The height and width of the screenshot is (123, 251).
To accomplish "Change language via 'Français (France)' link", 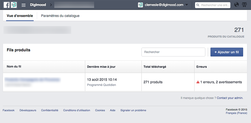I will pos(237,113).
